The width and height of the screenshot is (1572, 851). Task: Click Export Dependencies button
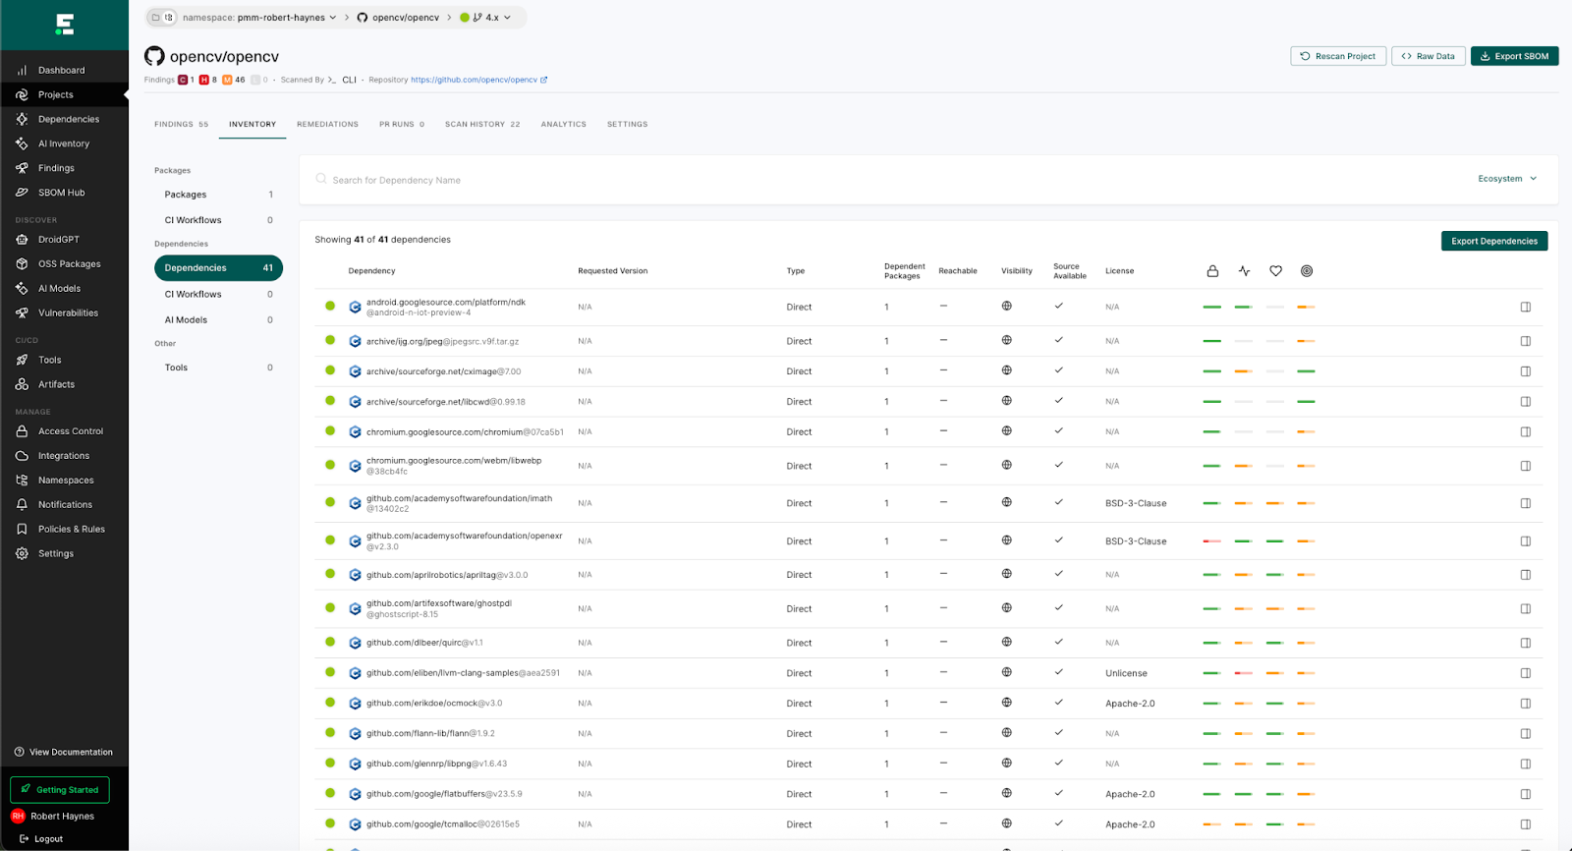click(x=1494, y=241)
